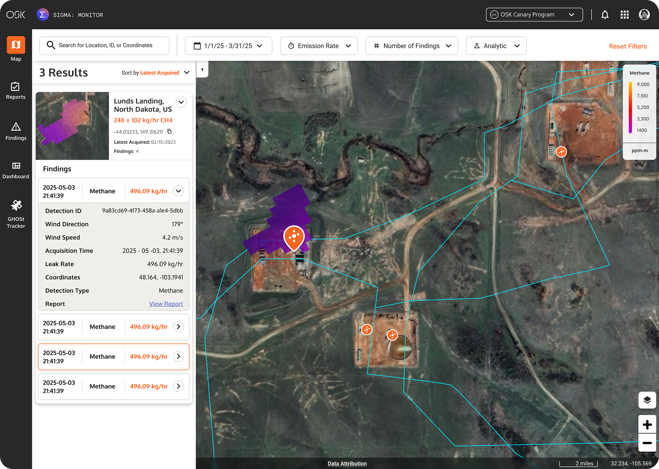Open the Emission Rate filter

coord(319,46)
